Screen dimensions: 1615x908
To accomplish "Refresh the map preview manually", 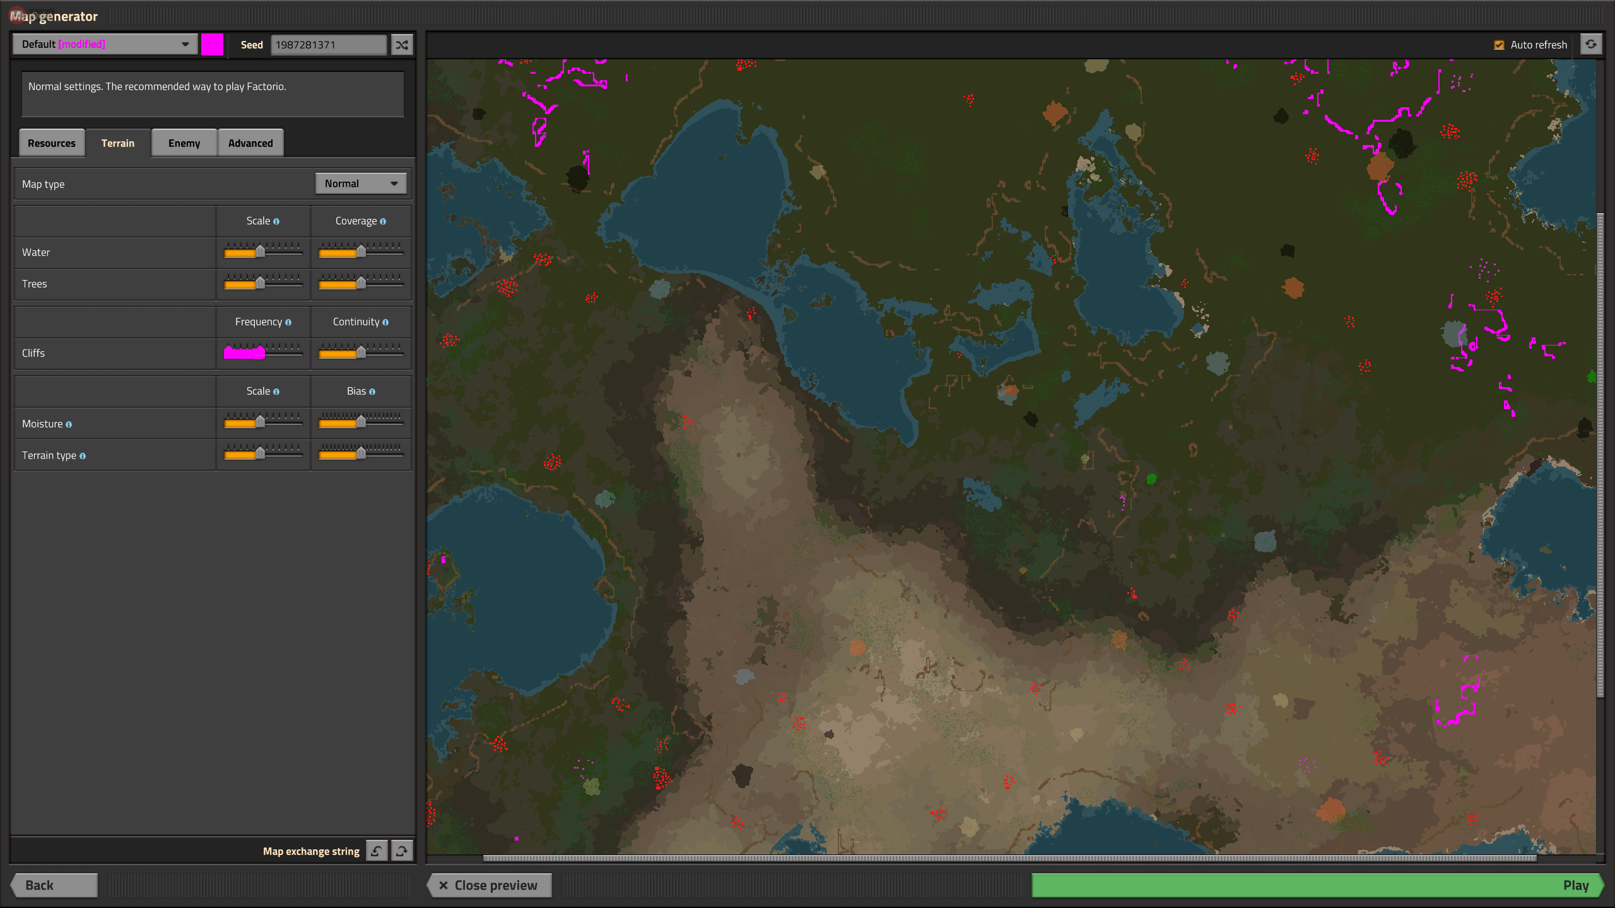I will pos(1591,45).
